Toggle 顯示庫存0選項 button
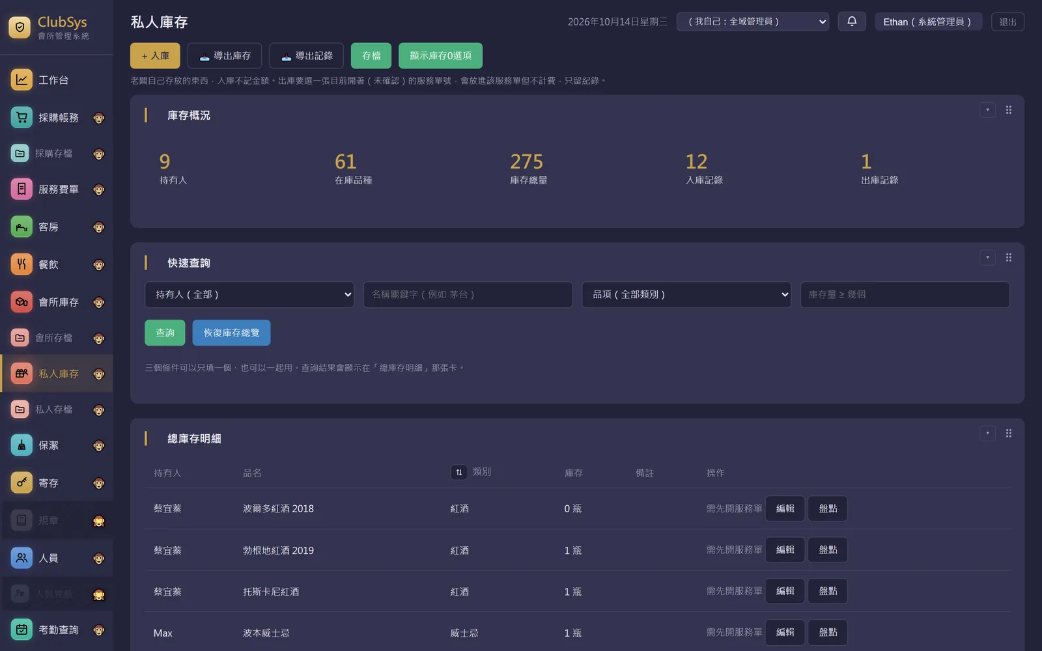This screenshot has height=651, width=1042. (x=441, y=56)
